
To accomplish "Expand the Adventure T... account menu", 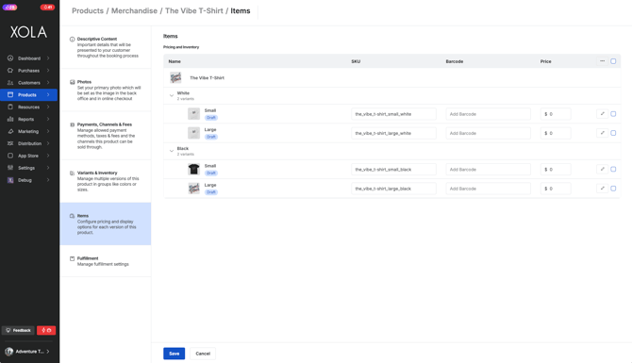I will pyautogui.click(x=28, y=352).
